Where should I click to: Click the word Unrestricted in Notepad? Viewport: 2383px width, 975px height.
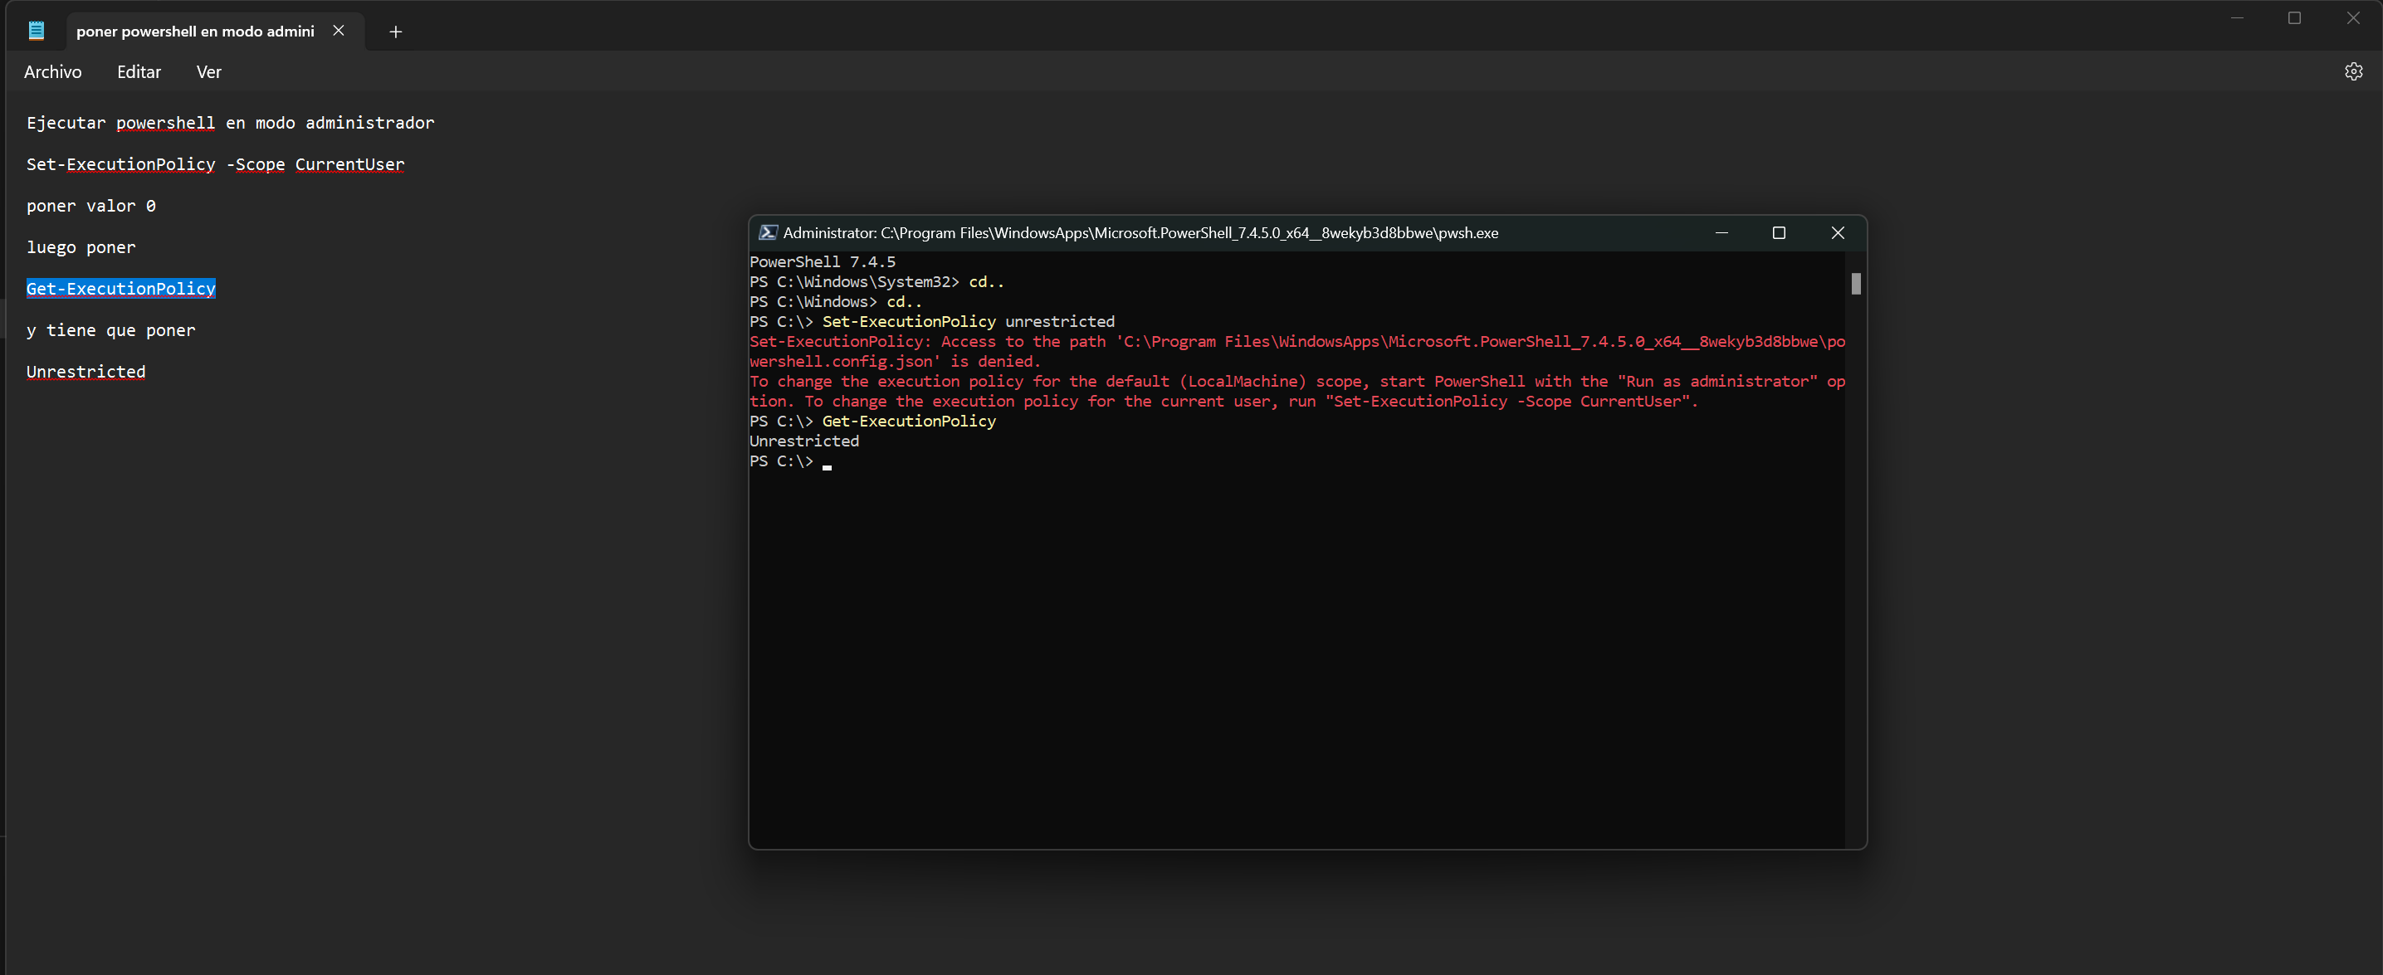coord(85,372)
